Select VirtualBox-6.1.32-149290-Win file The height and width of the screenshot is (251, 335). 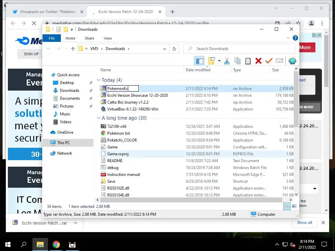click(x=133, y=109)
